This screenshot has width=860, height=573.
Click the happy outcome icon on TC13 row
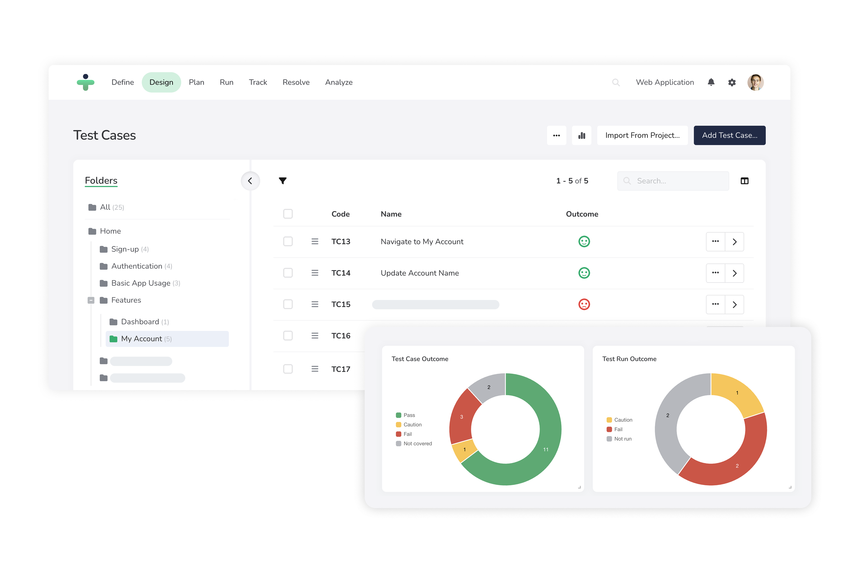584,241
